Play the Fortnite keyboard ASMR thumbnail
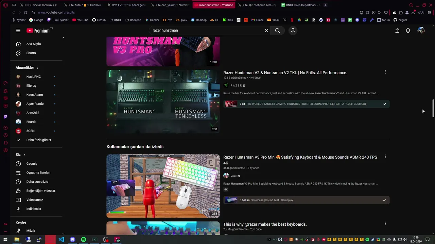 click(x=163, y=186)
